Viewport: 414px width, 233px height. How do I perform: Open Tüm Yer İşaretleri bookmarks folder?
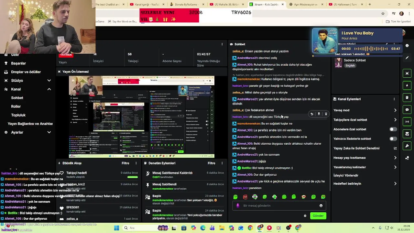tap(398, 22)
